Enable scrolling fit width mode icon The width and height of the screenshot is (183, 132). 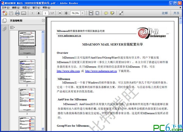click(x=91, y=13)
